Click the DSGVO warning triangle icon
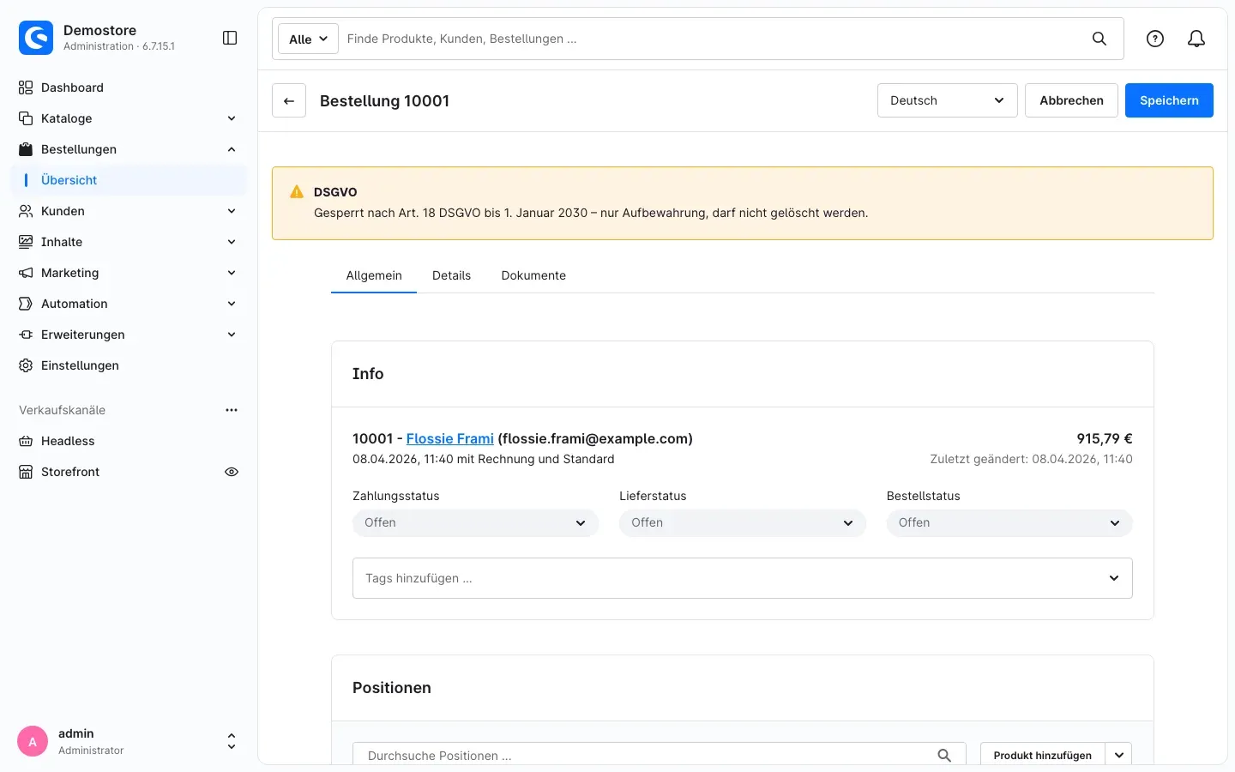This screenshot has height=772, width=1235. pyautogui.click(x=297, y=192)
